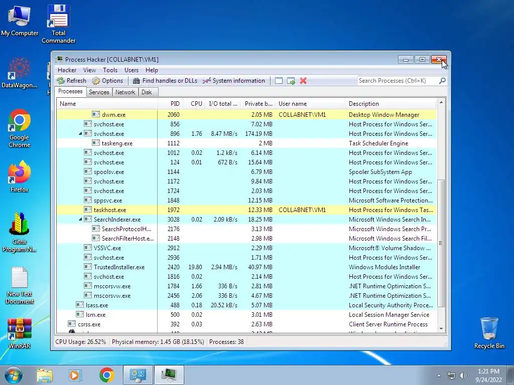Click the CPU Usage status entry

click(x=81, y=342)
